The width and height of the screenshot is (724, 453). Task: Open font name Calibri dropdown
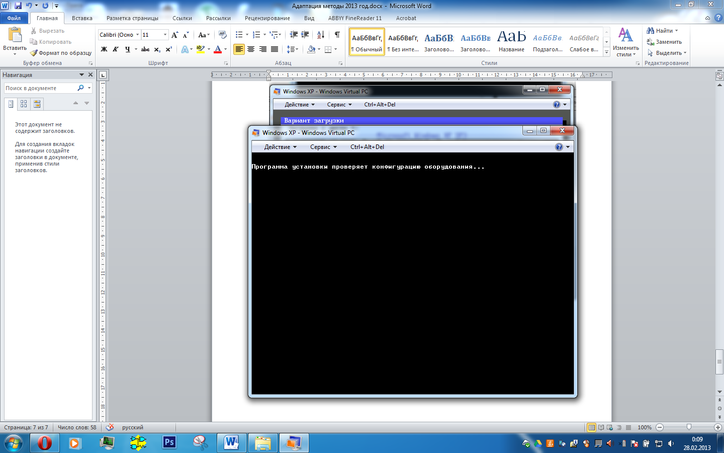[x=137, y=35]
